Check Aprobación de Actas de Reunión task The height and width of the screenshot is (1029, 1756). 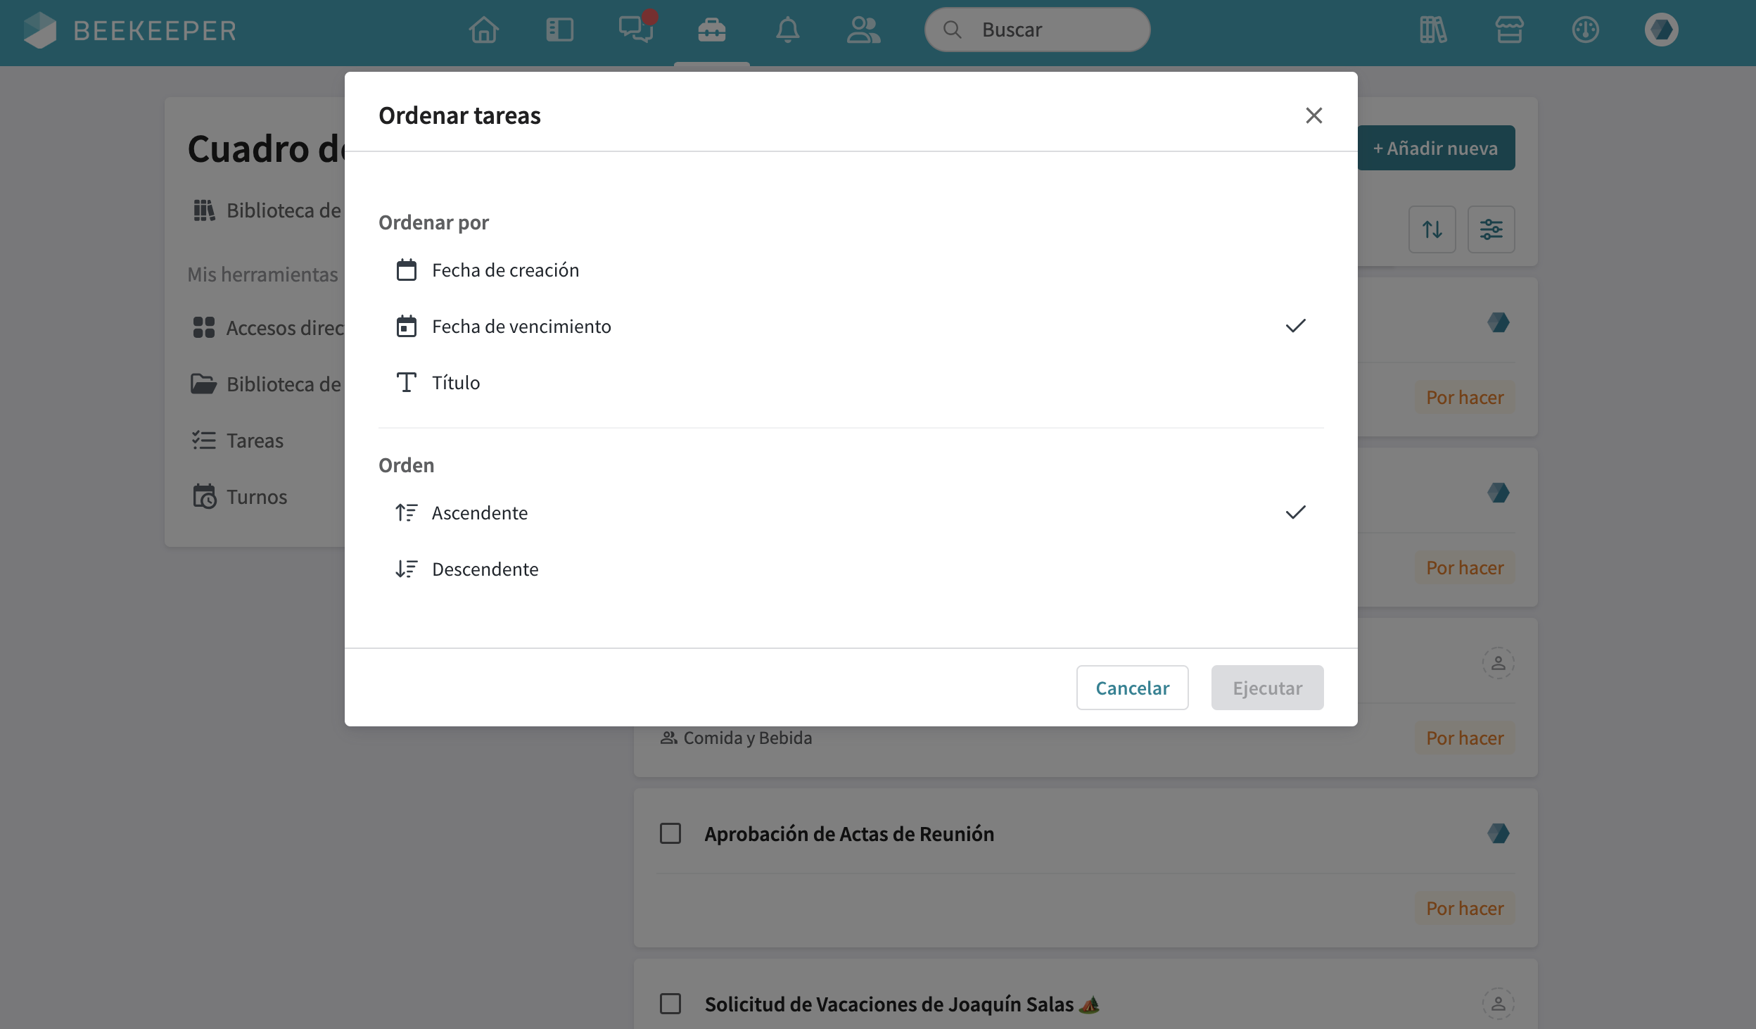[670, 833]
